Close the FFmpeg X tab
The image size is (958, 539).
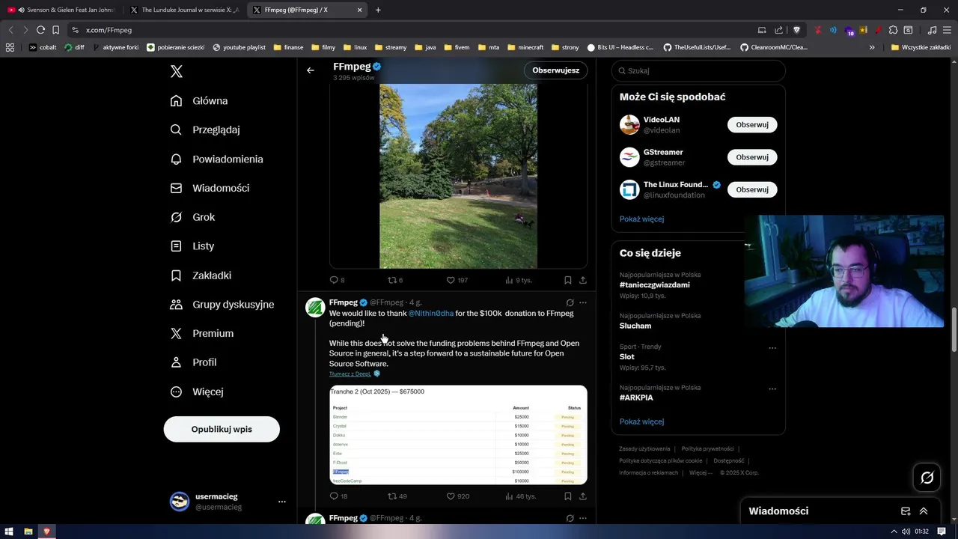[360, 10]
